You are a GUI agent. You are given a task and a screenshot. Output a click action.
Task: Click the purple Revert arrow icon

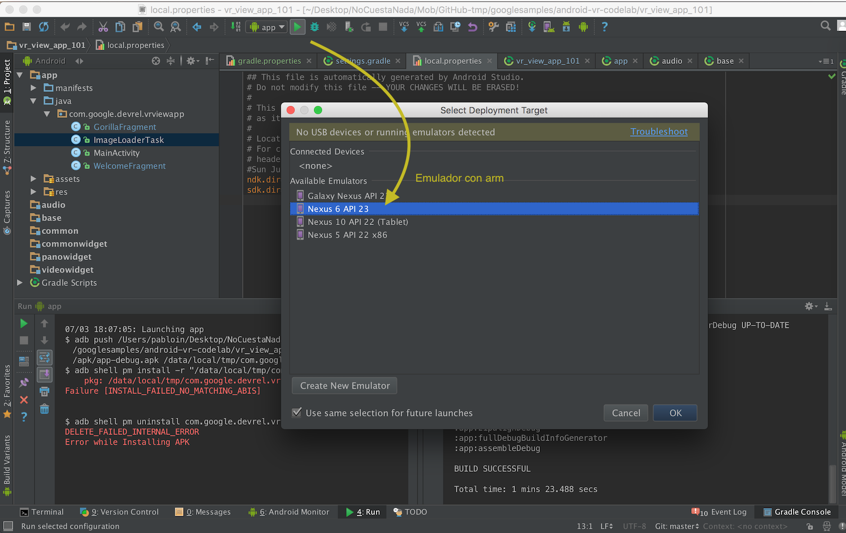click(472, 26)
